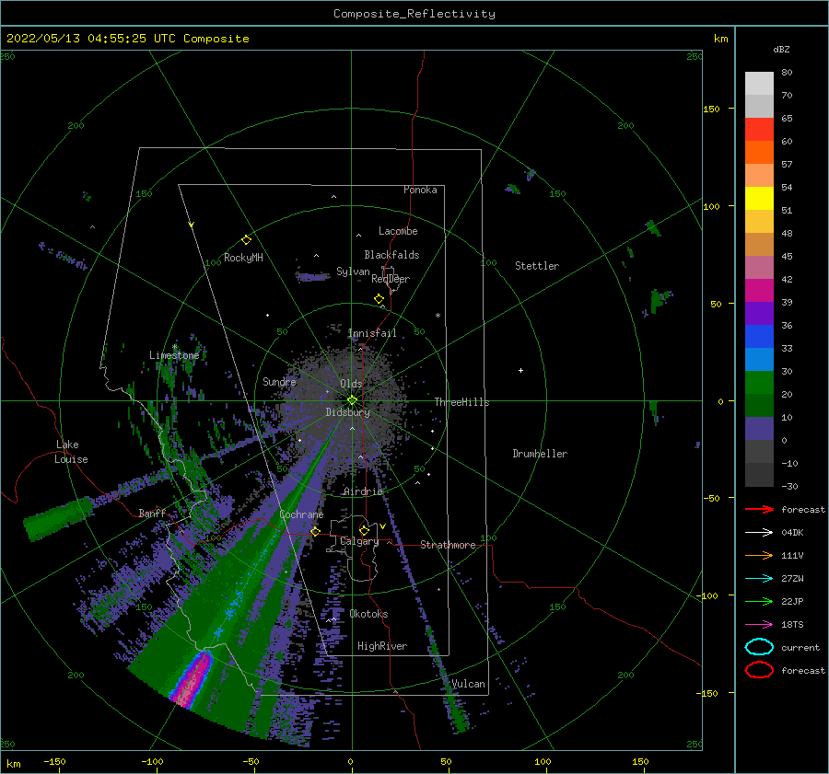Click the Okotoks label
The height and width of the screenshot is (774, 829).
click(368, 614)
